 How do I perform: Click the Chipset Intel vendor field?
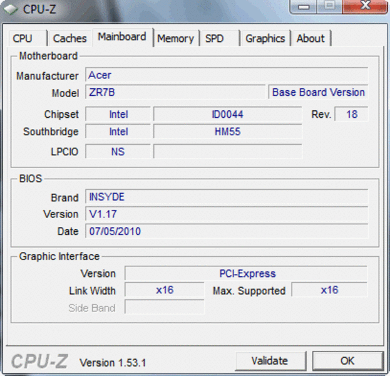(x=118, y=114)
